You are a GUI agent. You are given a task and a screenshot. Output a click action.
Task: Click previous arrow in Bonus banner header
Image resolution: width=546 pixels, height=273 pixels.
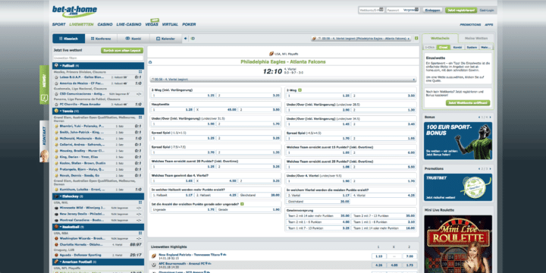[480, 118]
